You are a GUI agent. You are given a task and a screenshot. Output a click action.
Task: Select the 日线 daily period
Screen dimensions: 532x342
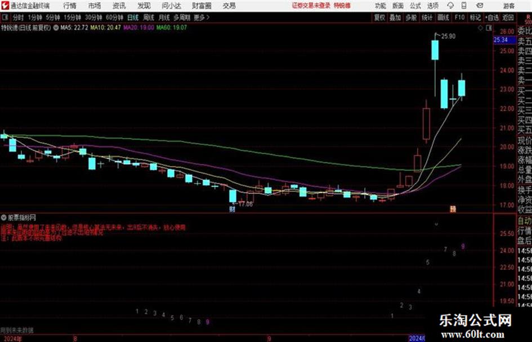coord(133,17)
